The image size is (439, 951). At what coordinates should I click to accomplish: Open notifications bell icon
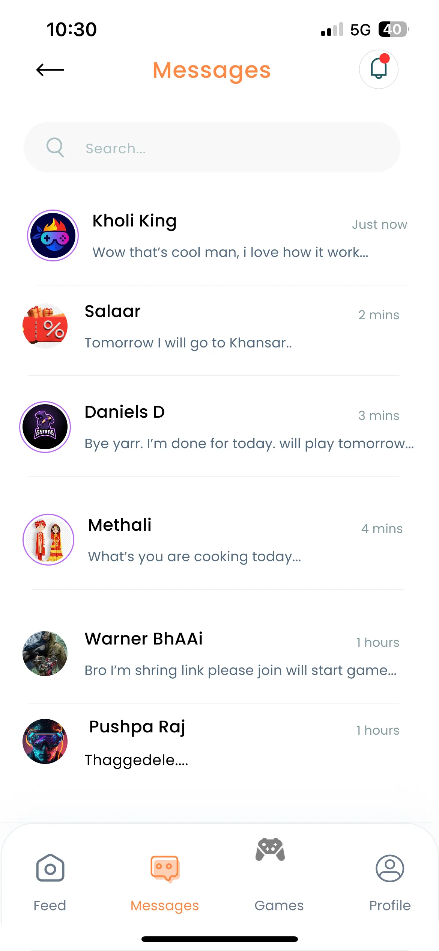click(x=379, y=69)
